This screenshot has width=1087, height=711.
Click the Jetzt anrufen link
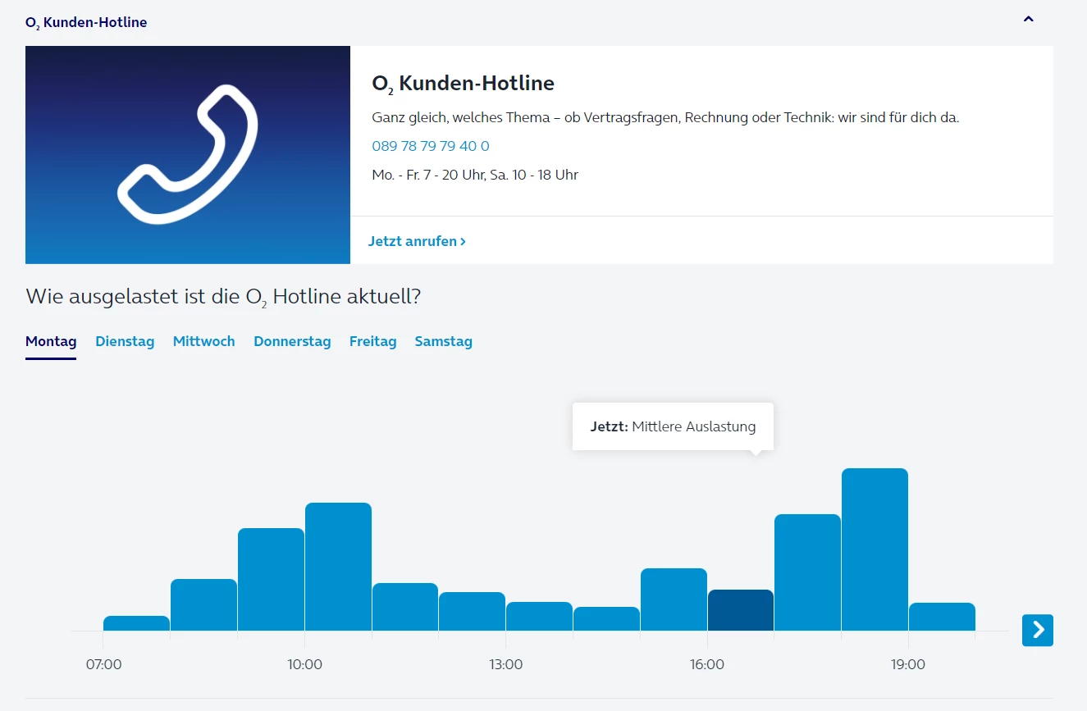[417, 241]
